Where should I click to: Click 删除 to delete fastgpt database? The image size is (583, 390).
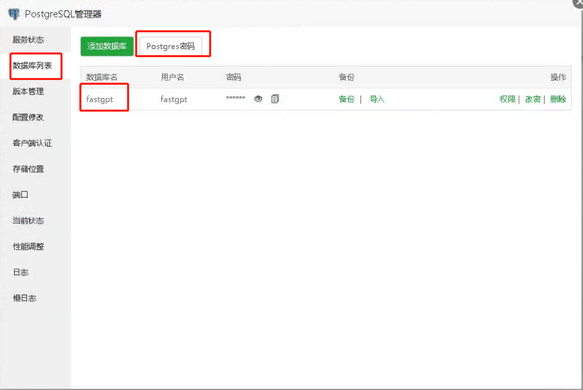tap(557, 100)
